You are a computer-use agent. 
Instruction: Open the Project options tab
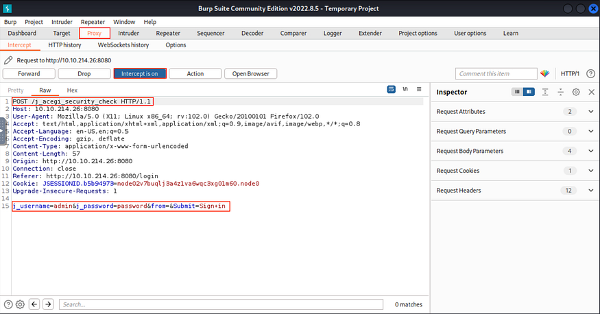(418, 34)
